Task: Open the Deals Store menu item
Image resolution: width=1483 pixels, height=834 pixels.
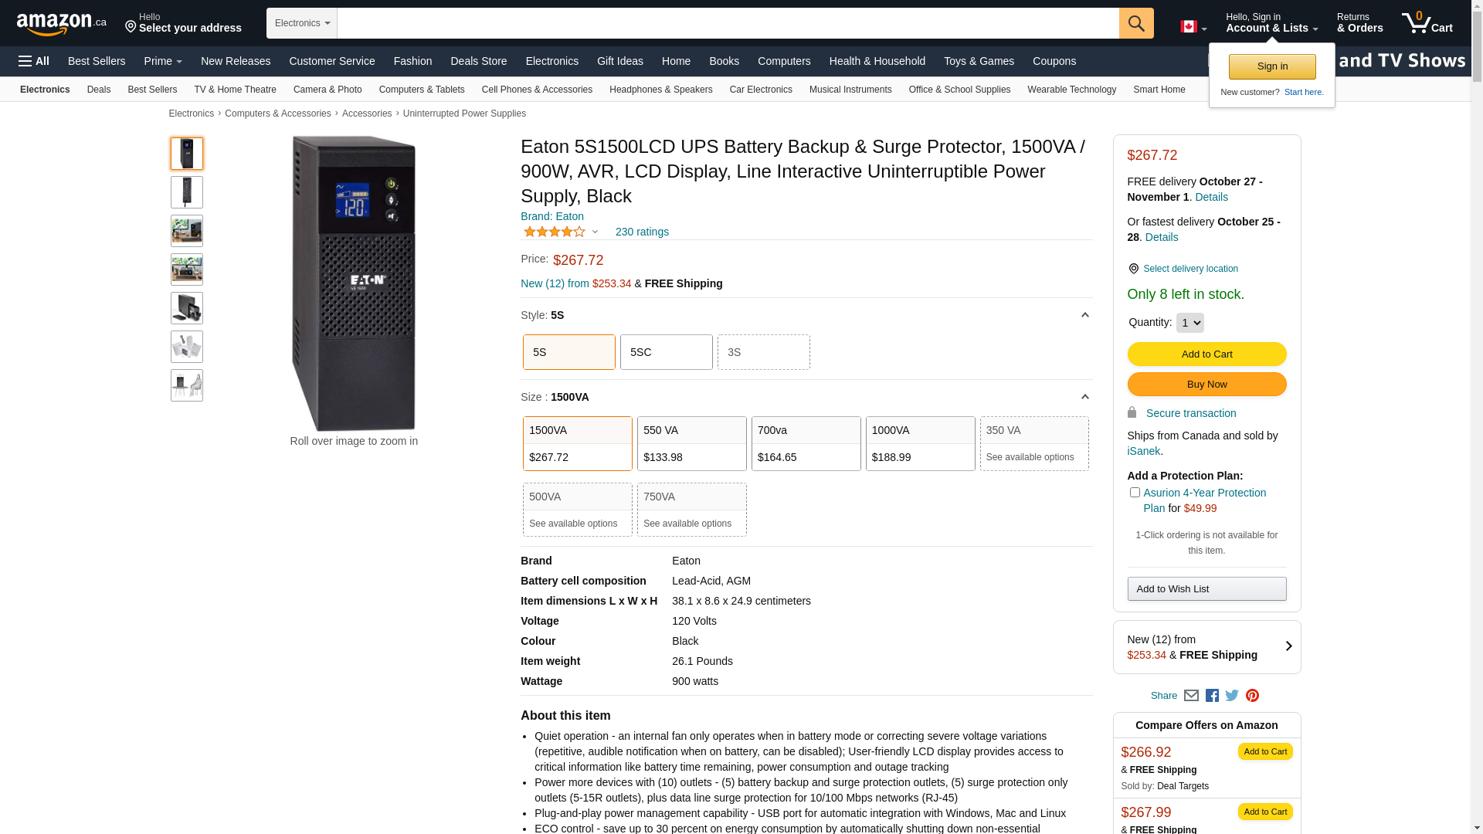Action: [x=478, y=61]
